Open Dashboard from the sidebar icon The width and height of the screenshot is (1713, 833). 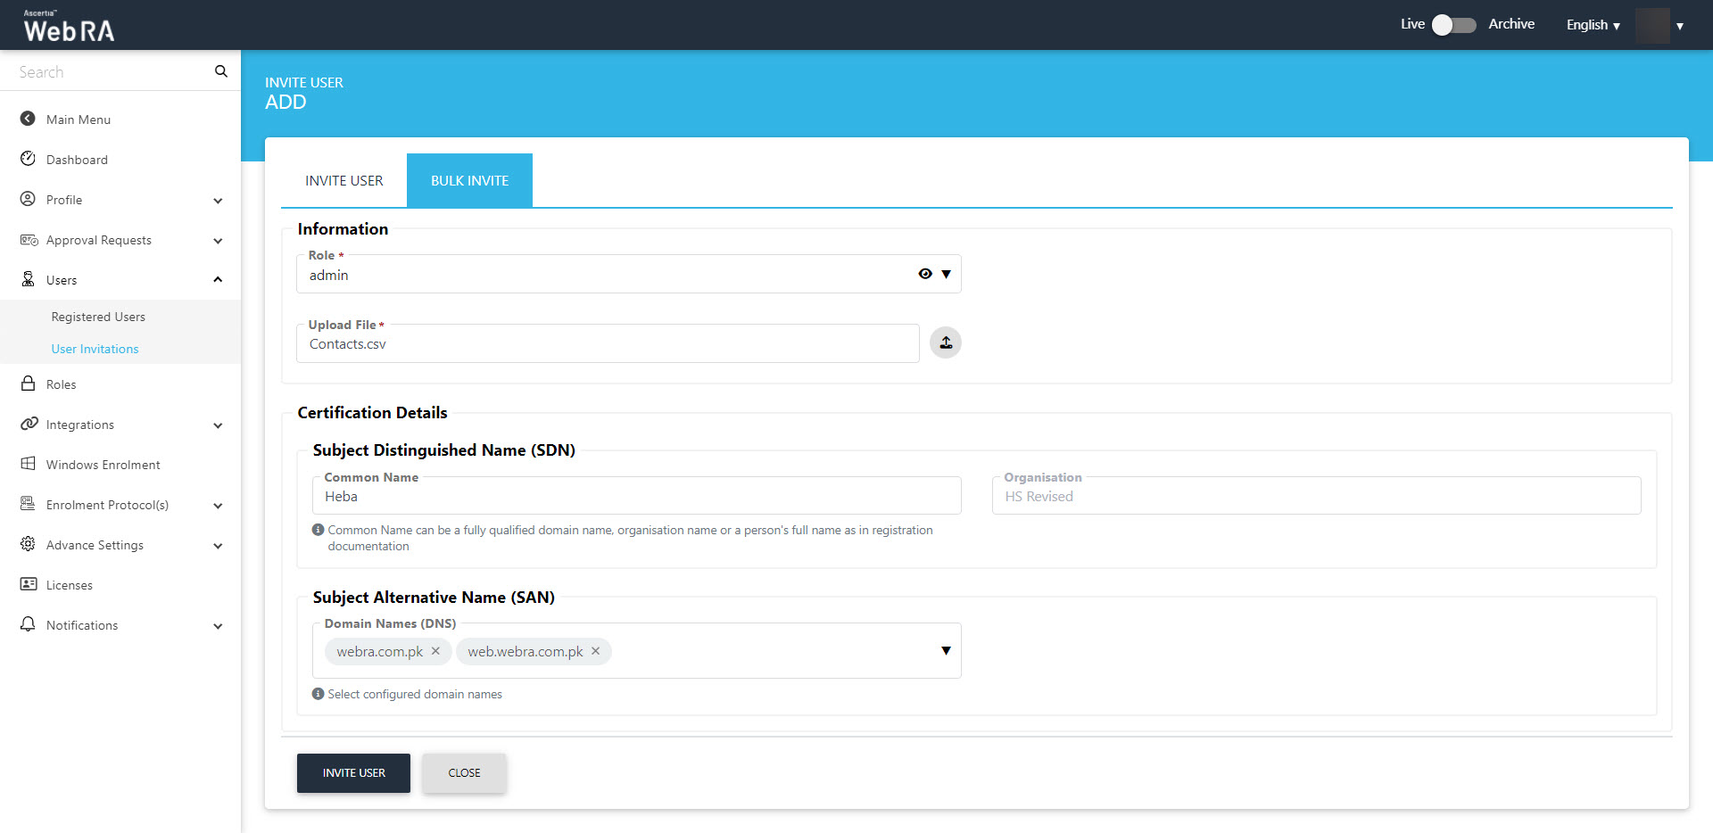pos(28,159)
